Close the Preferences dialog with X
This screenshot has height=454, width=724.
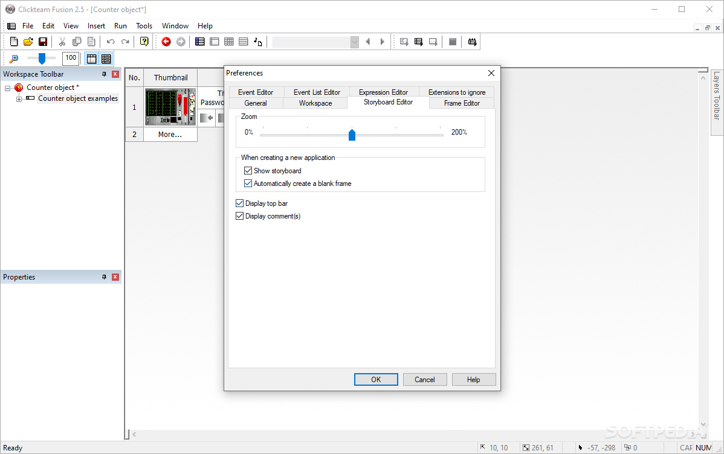point(491,73)
